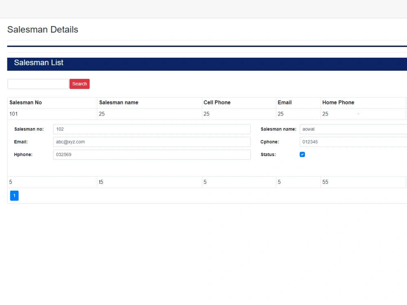Click the Salesman No column header
The image size is (407, 305).
52,103
